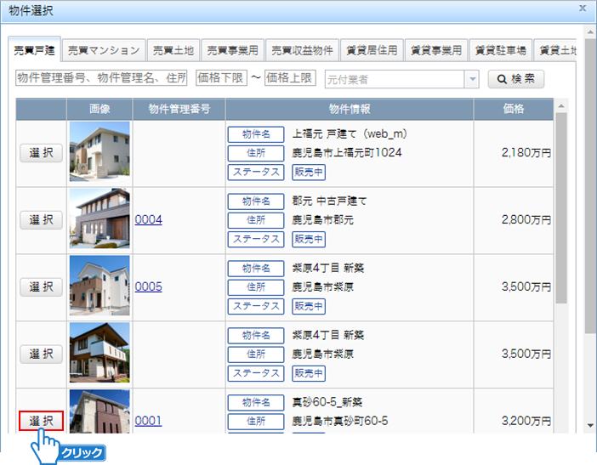Close the 物件選択 dialog
This screenshot has width=597, height=465.
point(583,8)
